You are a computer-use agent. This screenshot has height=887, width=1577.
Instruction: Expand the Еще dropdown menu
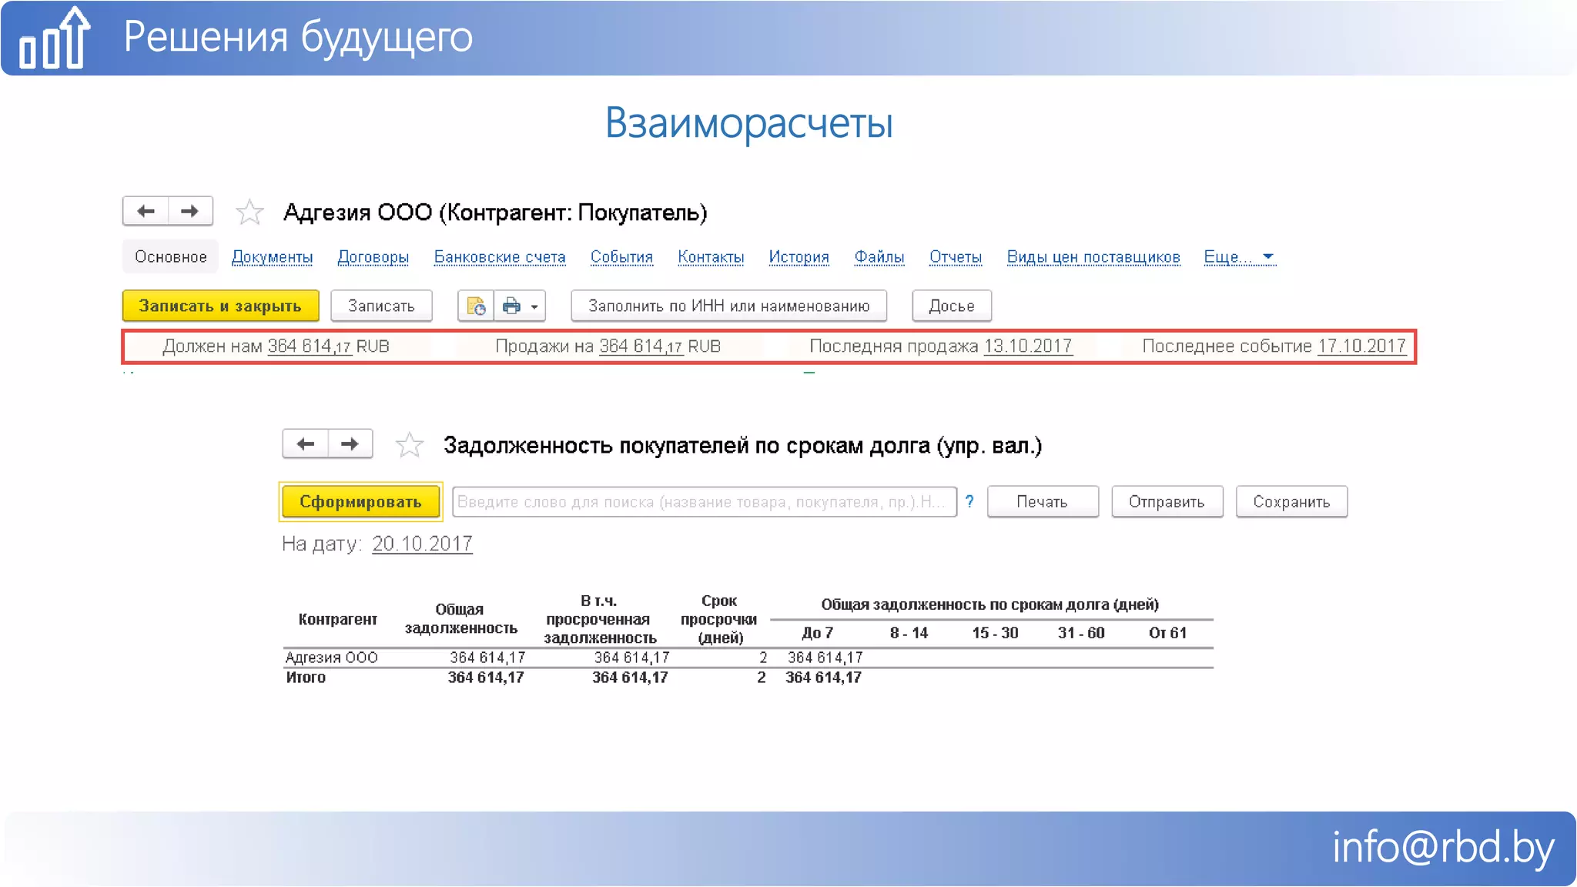[1239, 257]
